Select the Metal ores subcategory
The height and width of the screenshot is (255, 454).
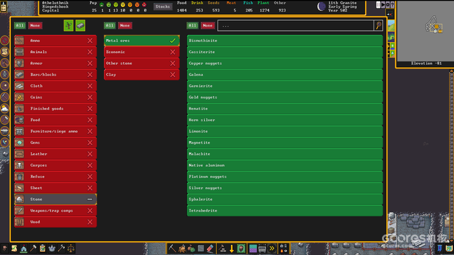tap(141, 40)
